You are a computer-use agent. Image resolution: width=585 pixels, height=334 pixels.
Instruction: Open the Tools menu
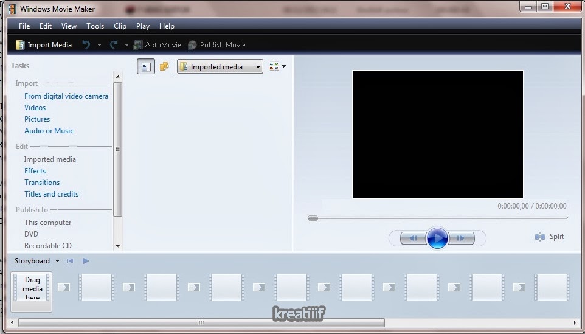95,26
